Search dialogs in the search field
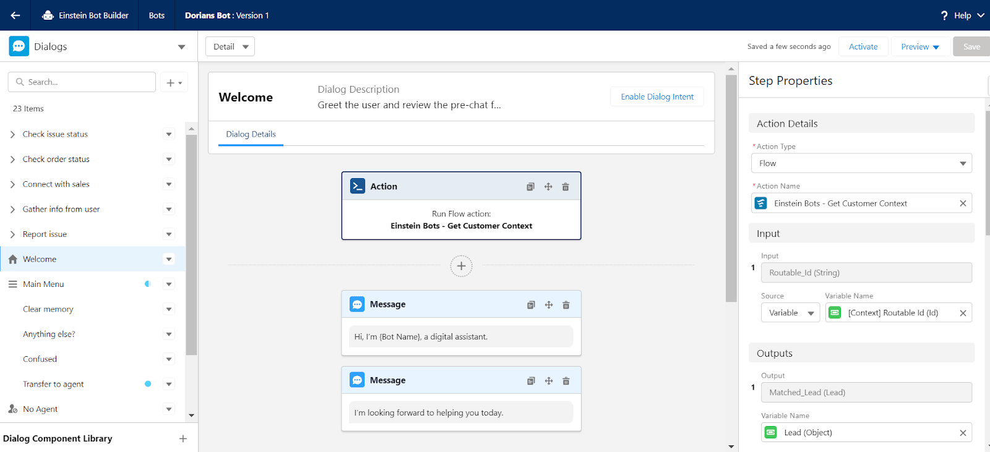The width and height of the screenshot is (990, 452). (x=82, y=82)
